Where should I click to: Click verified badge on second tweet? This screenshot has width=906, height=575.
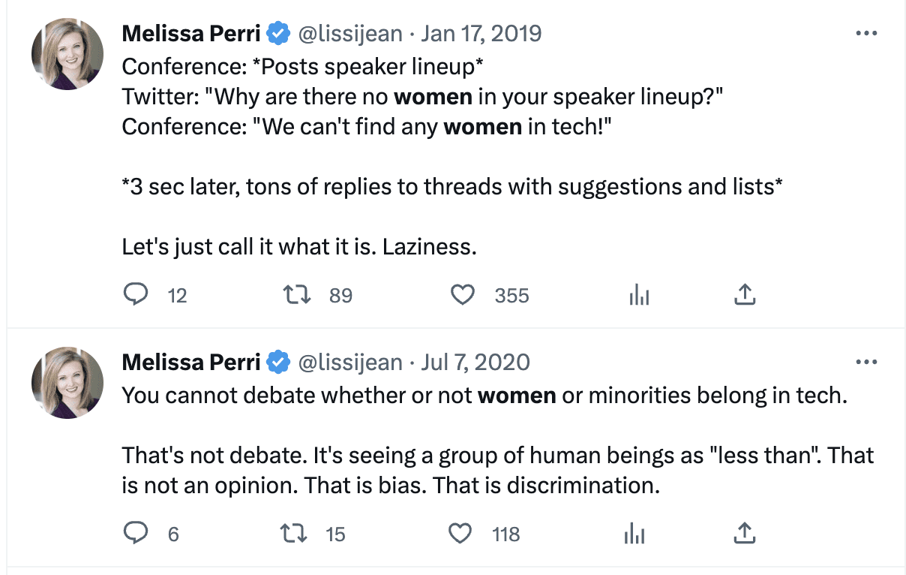click(x=279, y=363)
